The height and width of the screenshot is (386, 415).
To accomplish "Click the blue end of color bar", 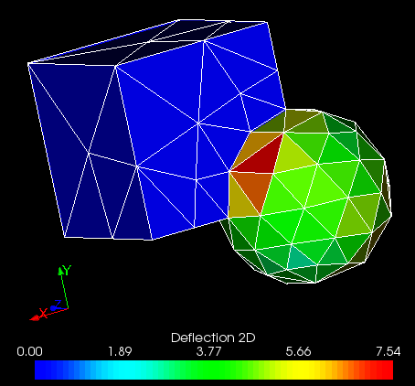I will click(x=44, y=370).
